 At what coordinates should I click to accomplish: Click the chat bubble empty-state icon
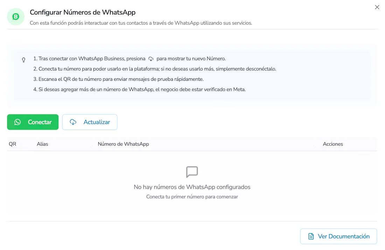tap(192, 172)
